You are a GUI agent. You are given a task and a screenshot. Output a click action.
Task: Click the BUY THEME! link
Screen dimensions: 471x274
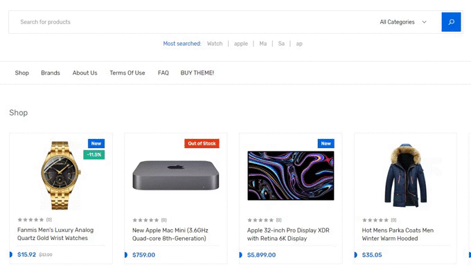(197, 73)
